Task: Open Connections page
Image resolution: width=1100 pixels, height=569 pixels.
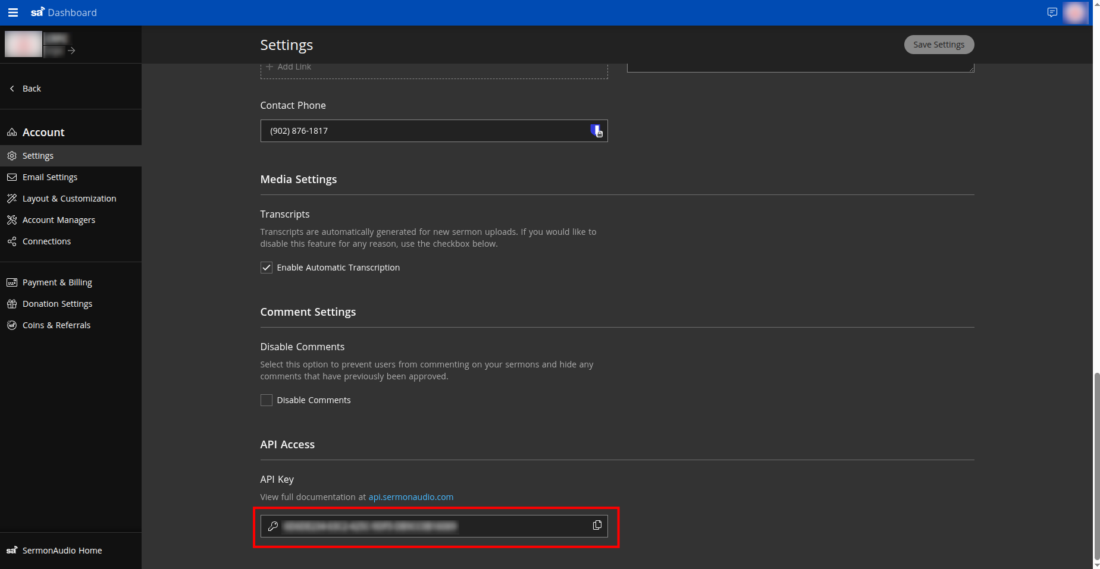Action: (71, 241)
